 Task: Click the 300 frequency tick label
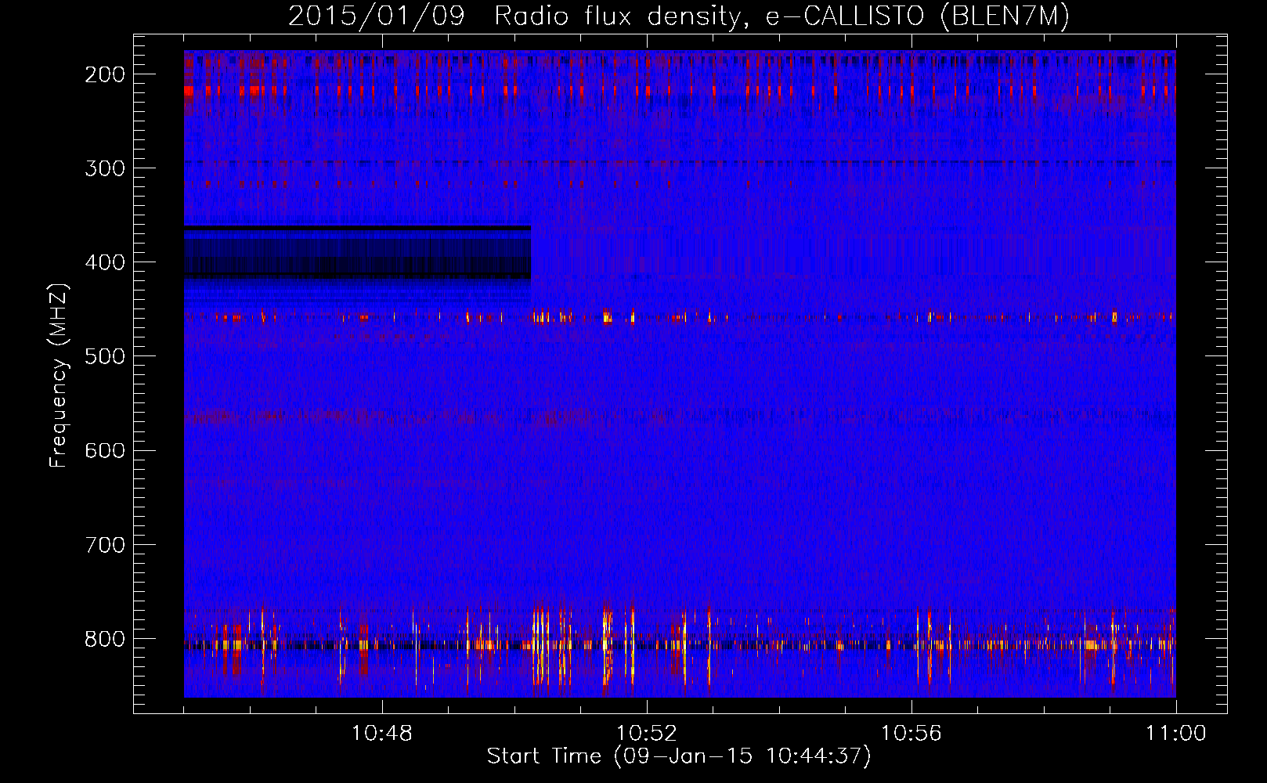(x=105, y=168)
